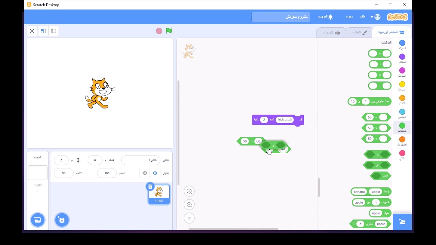
Task: Zoom out the code workspace
Action: coord(189,205)
